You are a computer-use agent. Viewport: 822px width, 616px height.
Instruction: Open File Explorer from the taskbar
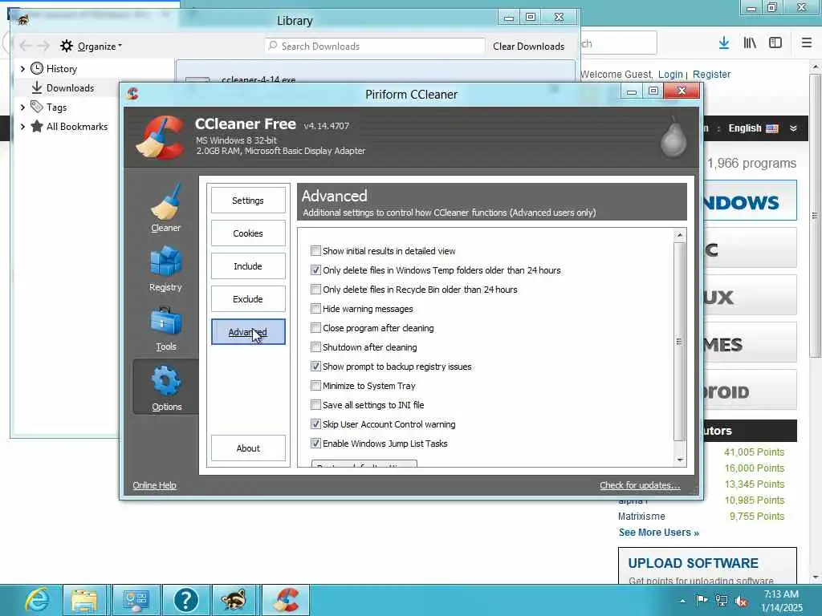click(84, 600)
